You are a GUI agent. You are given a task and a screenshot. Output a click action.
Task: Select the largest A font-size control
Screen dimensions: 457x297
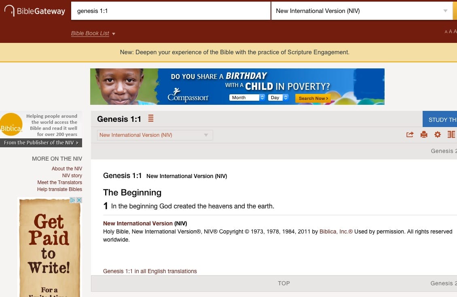pos(455,31)
